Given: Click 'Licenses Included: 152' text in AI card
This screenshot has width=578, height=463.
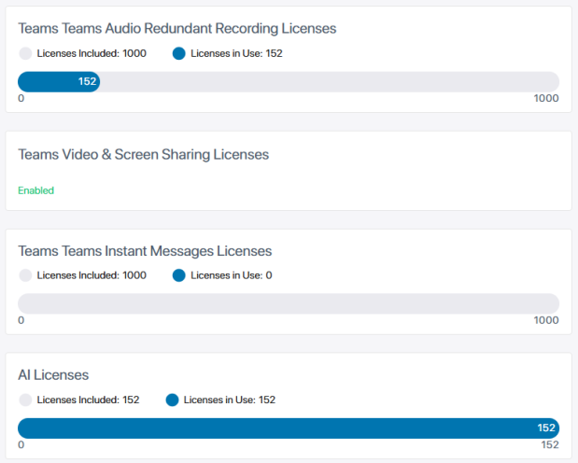Looking at the screenshot, I should coord(88,400).
